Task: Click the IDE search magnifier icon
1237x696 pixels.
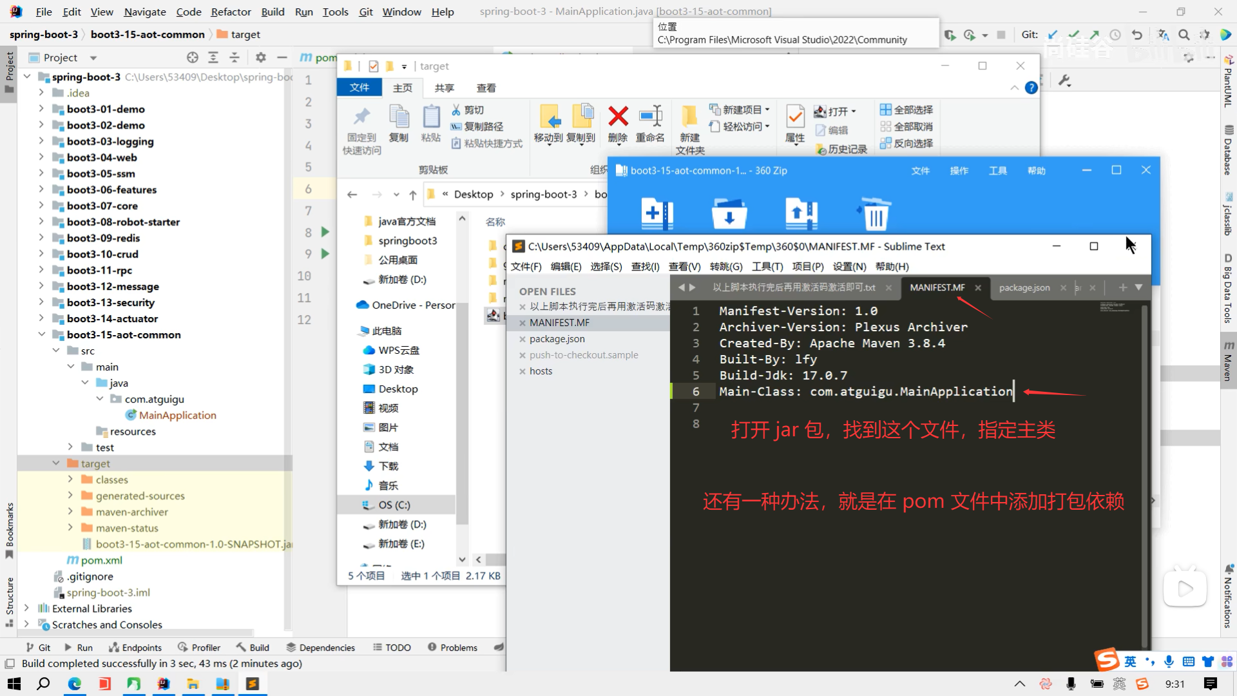Action: 1184,35
